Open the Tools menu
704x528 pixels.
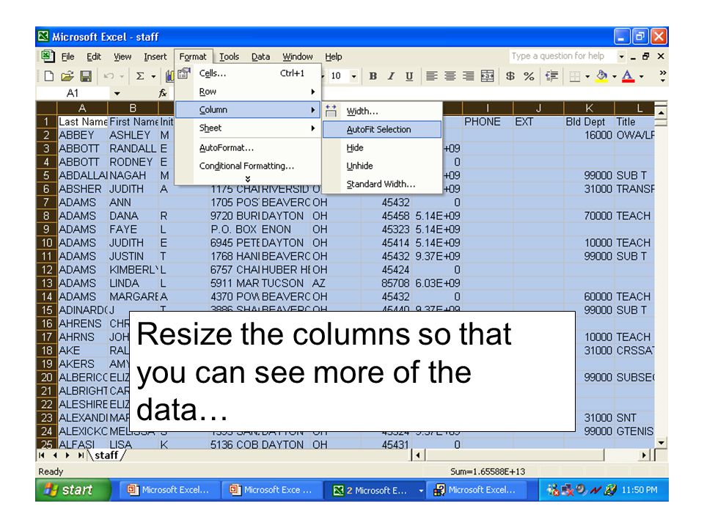pyautogui.click(x=229, y=56)
